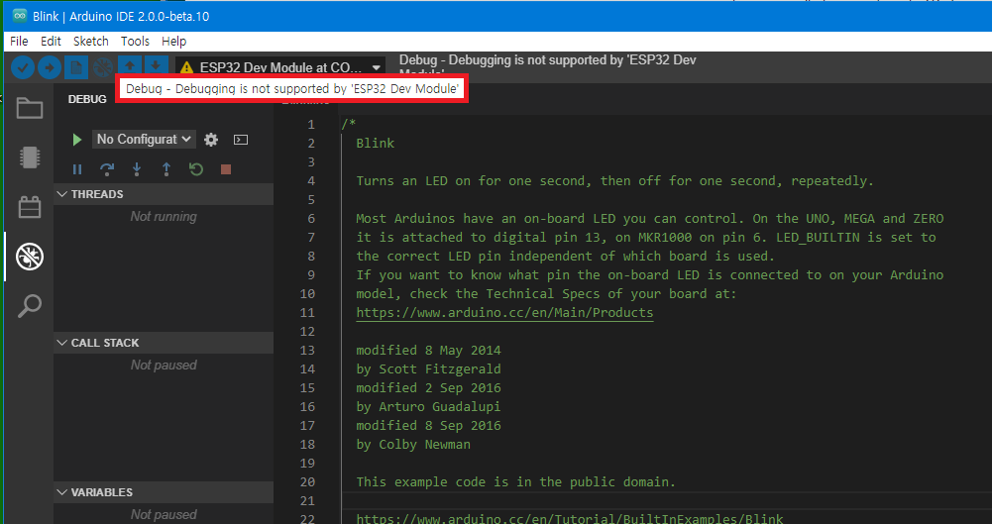
Task: Click the 'by Arturo Guadalupi' line
Action: click(428, 406)
